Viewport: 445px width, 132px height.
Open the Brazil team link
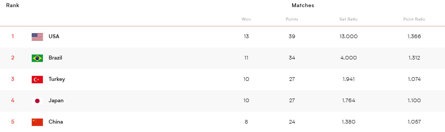(x=55, y=58)
